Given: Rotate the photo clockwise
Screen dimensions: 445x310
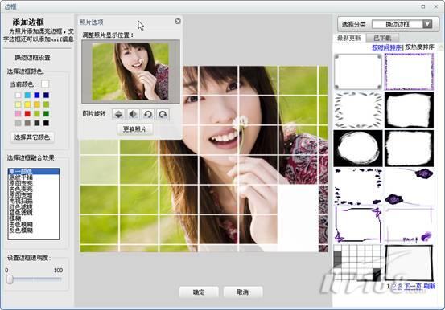Looking at the screenshot, I should (163, 115).
